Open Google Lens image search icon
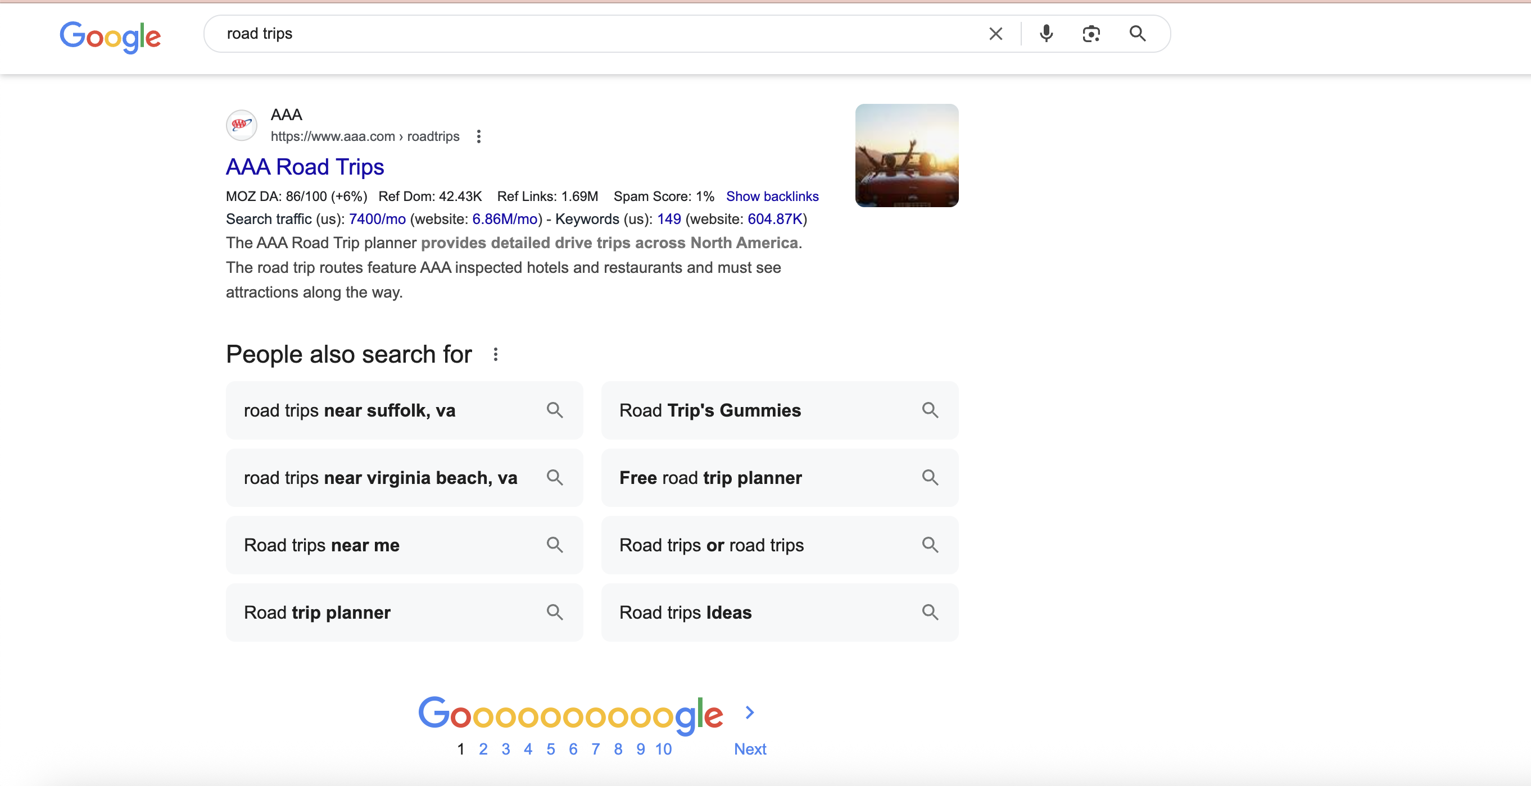This screenshot has width=1531, height=786. [x=1091, y=34]
